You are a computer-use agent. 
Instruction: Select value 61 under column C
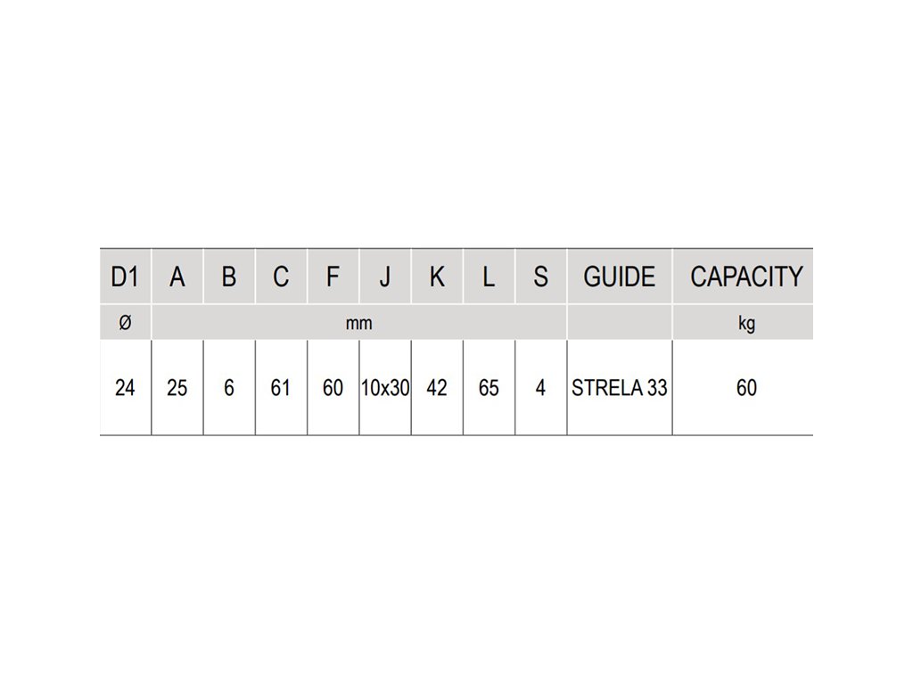[281, 387]
